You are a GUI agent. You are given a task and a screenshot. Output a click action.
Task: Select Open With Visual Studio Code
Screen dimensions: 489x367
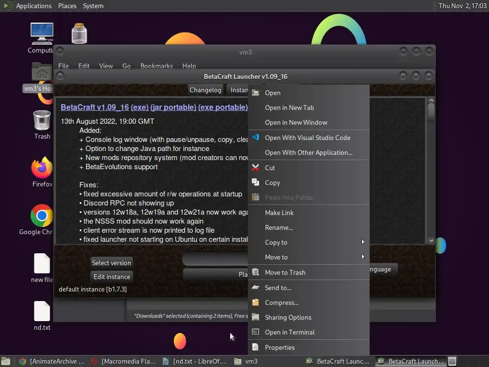pyautogui.click(x=308, y=138)
